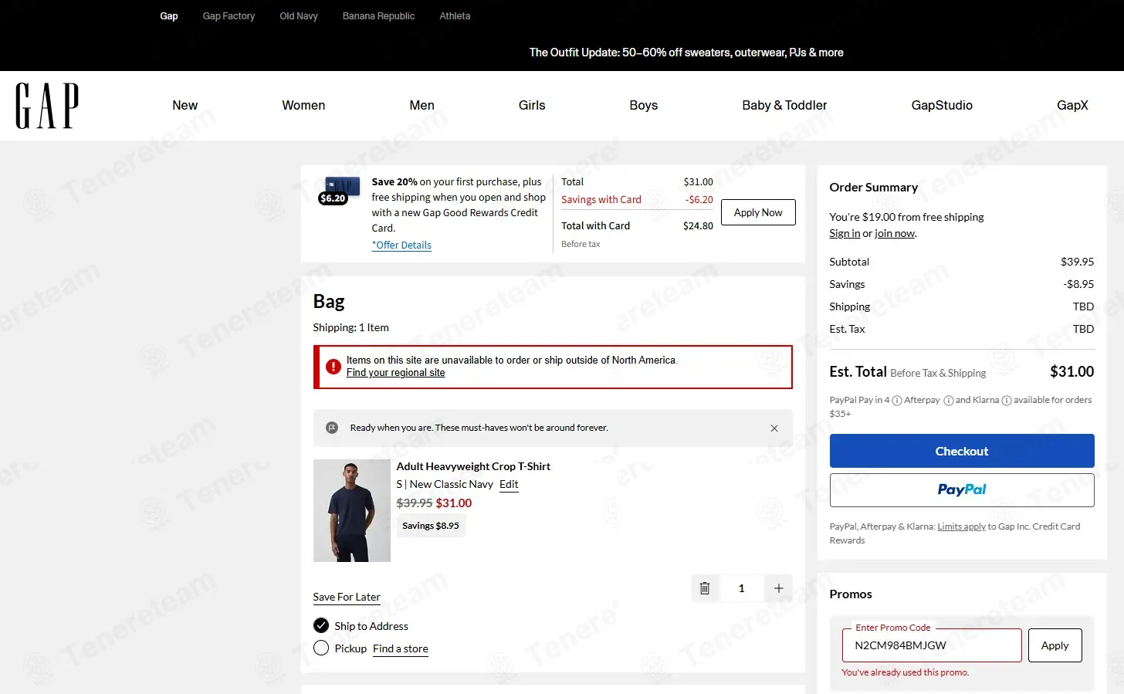Viewport: 1124px width, 694px height.
Task: Click the -$8.95 Savings value in Order Summary
Action: [x=1078, y=284]
